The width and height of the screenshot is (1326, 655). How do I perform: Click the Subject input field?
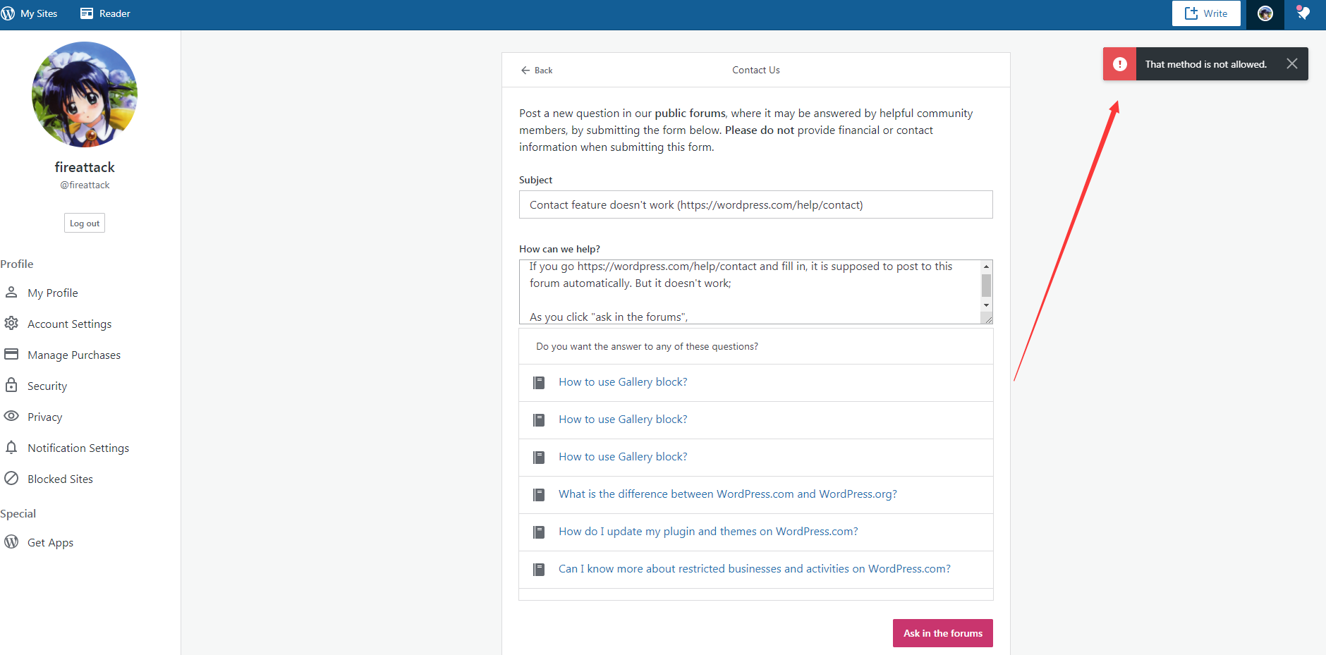click(755, 205)
